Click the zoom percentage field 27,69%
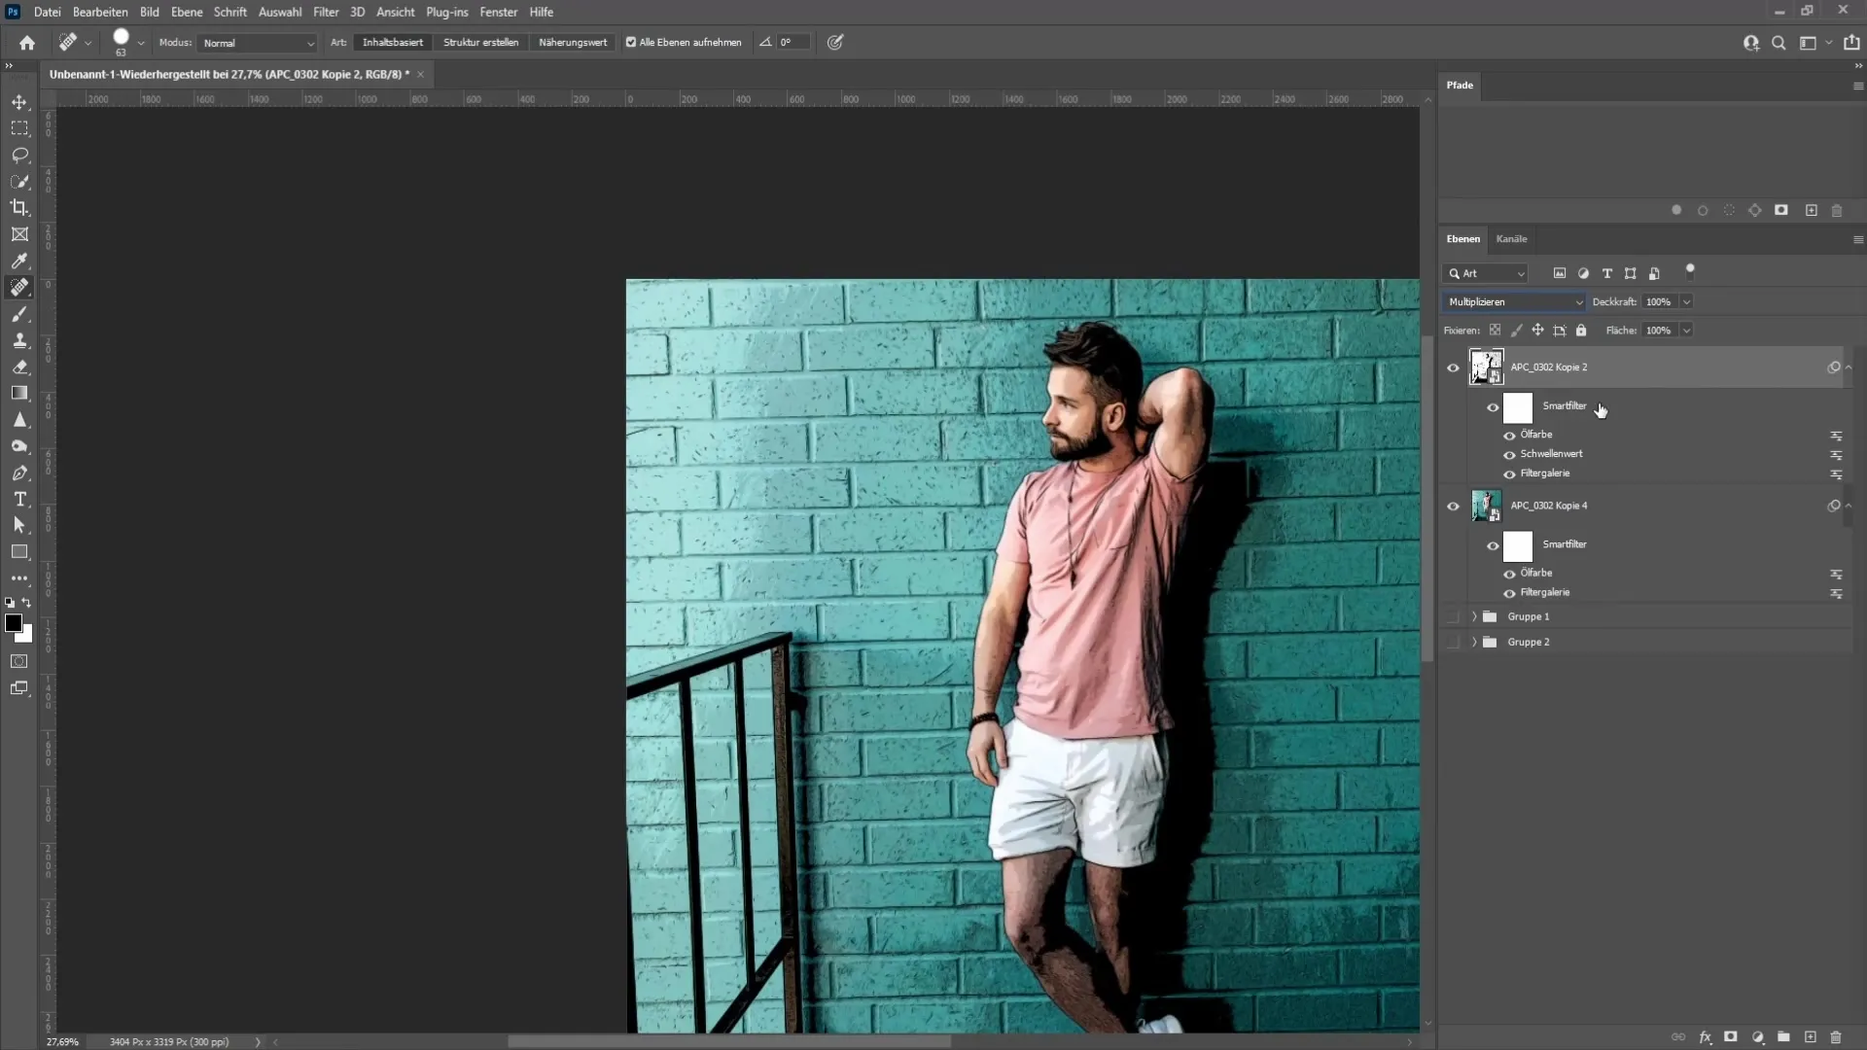The height and width of the screenshot is (1050, 1867). click(62, 1041)
